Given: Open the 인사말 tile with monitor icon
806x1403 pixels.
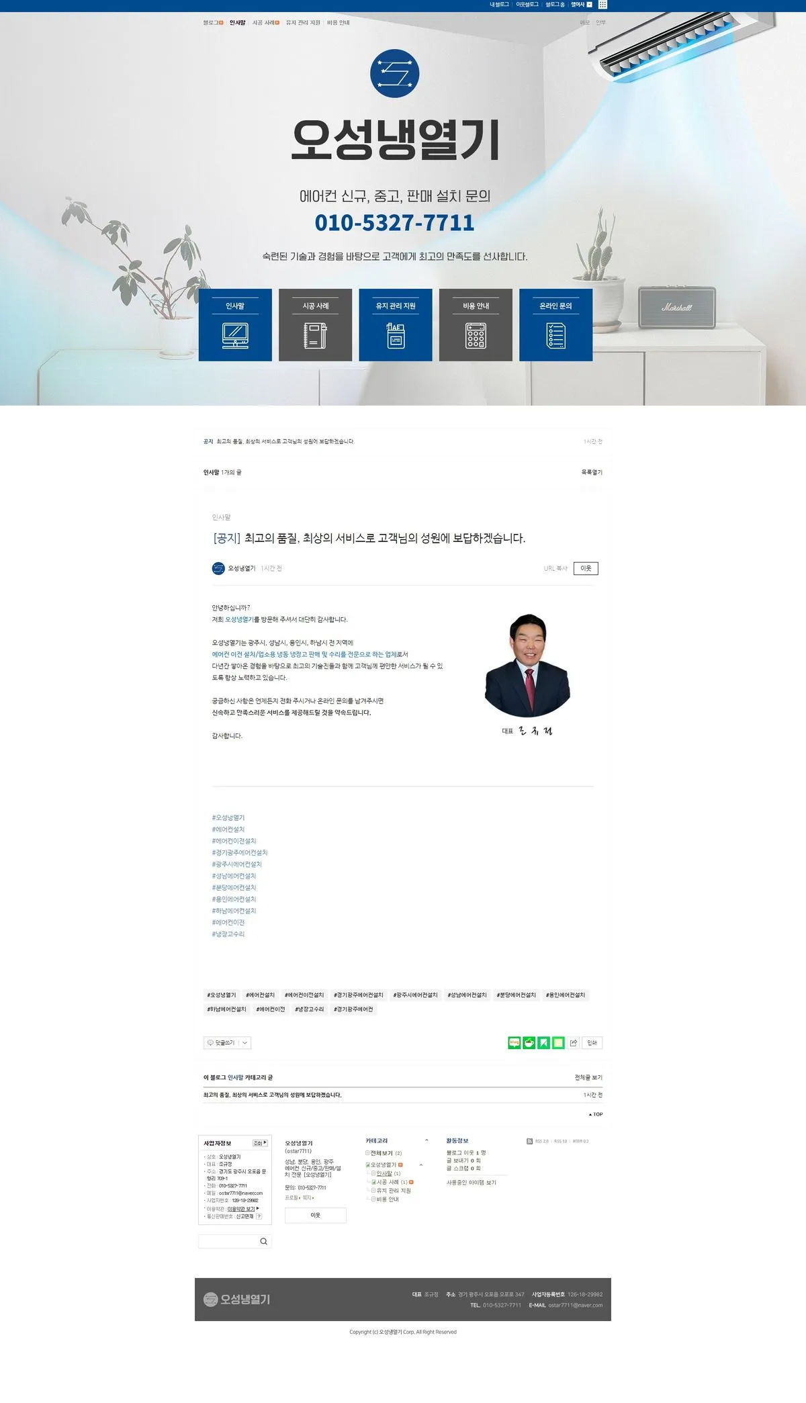Looking at the screenshot, I should 235,325.
